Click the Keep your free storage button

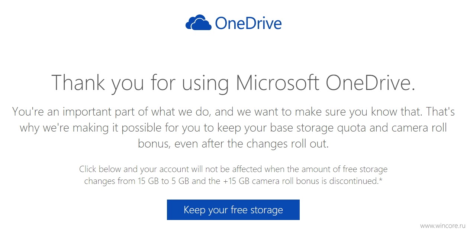pyautogui.click(x=233, y=210)
